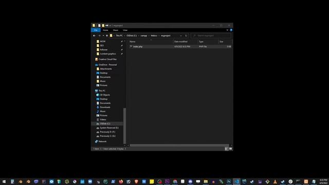Select Previously C: (G:) drive
329x185 pixels.
click(107, 136)
